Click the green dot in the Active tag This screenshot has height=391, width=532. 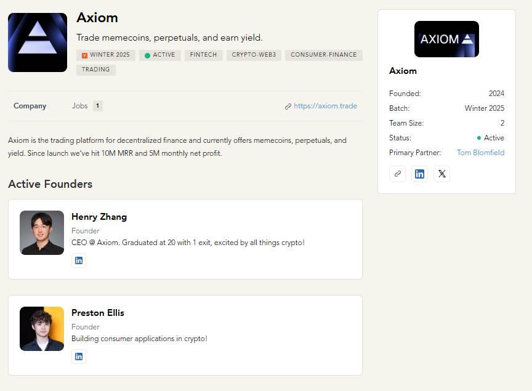[147, 55]
